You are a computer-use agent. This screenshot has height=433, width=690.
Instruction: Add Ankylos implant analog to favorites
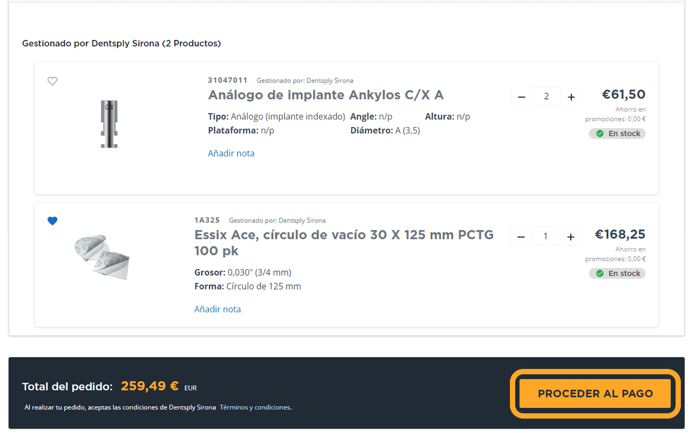pyautogui.click(x=52, y=81)
